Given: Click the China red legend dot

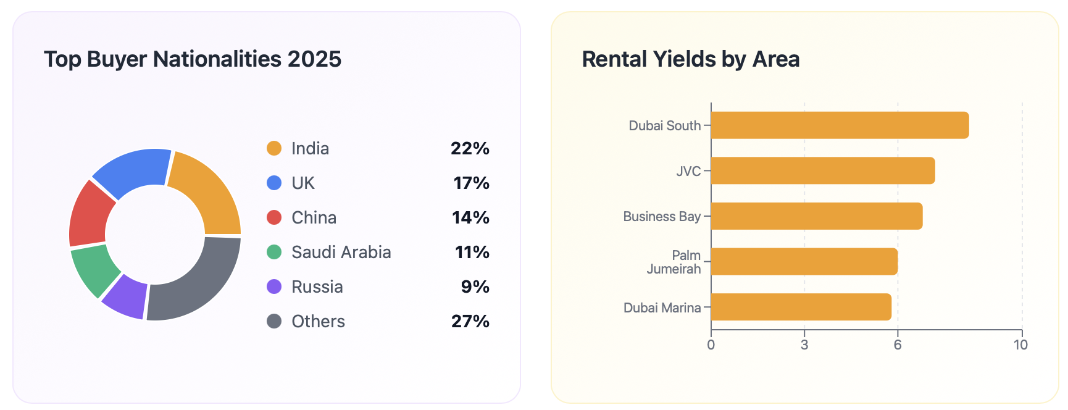Looking at the screenshot, I should [274, 217].
